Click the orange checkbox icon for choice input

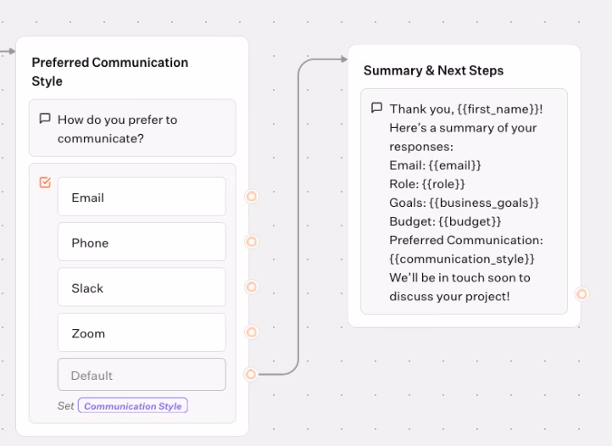click(45, 182)
